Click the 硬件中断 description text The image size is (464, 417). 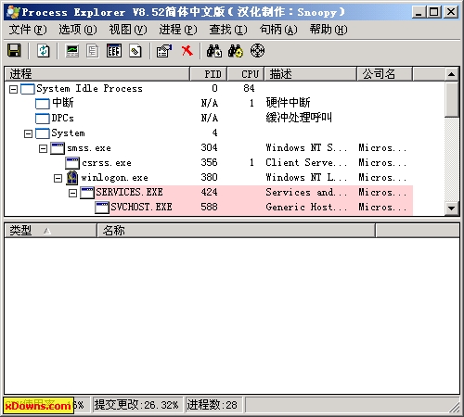click(288, 103)
